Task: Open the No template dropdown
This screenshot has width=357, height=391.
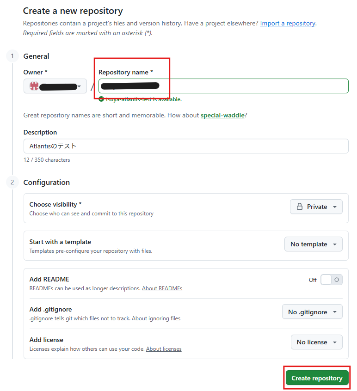Action: click(x=313, y=244)
